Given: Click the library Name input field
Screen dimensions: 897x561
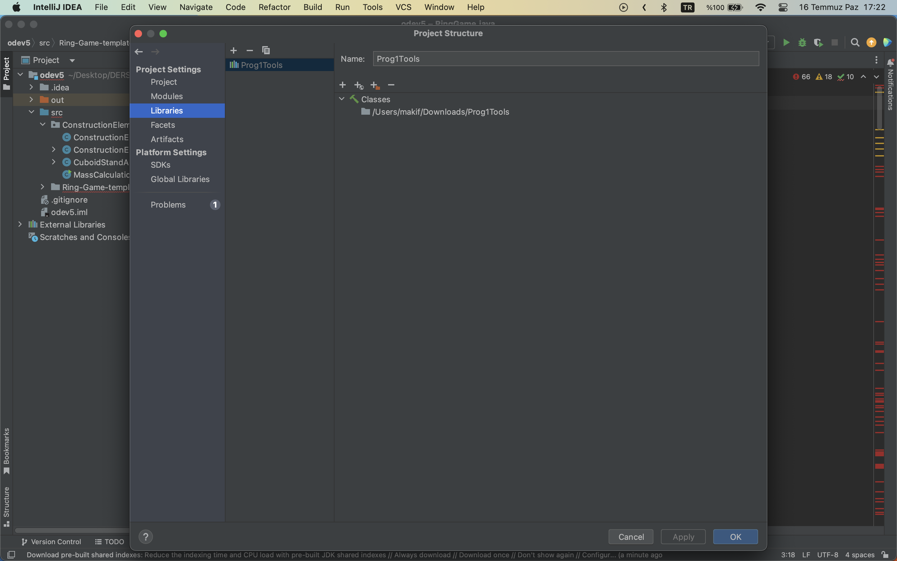Looking at the screenshot, I should [x=566, y=59].
